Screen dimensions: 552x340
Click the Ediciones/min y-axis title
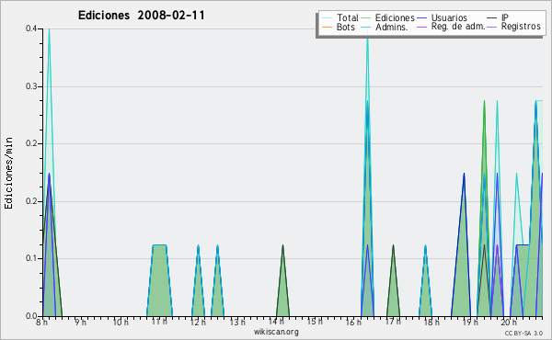click(x=8, y=173)
